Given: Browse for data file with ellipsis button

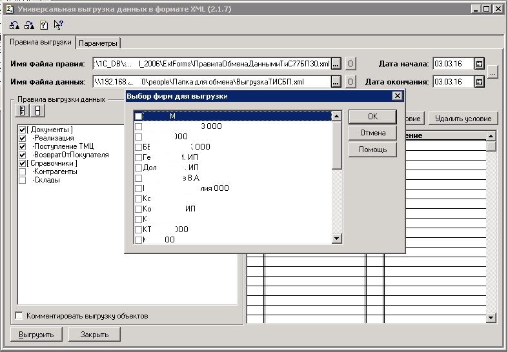Looking at the screenshot, I should pyautogui.click(x=336, y=82).
